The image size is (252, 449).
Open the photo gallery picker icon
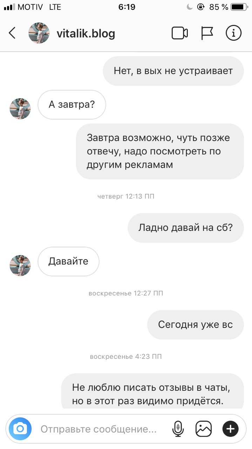click(204, 429)
